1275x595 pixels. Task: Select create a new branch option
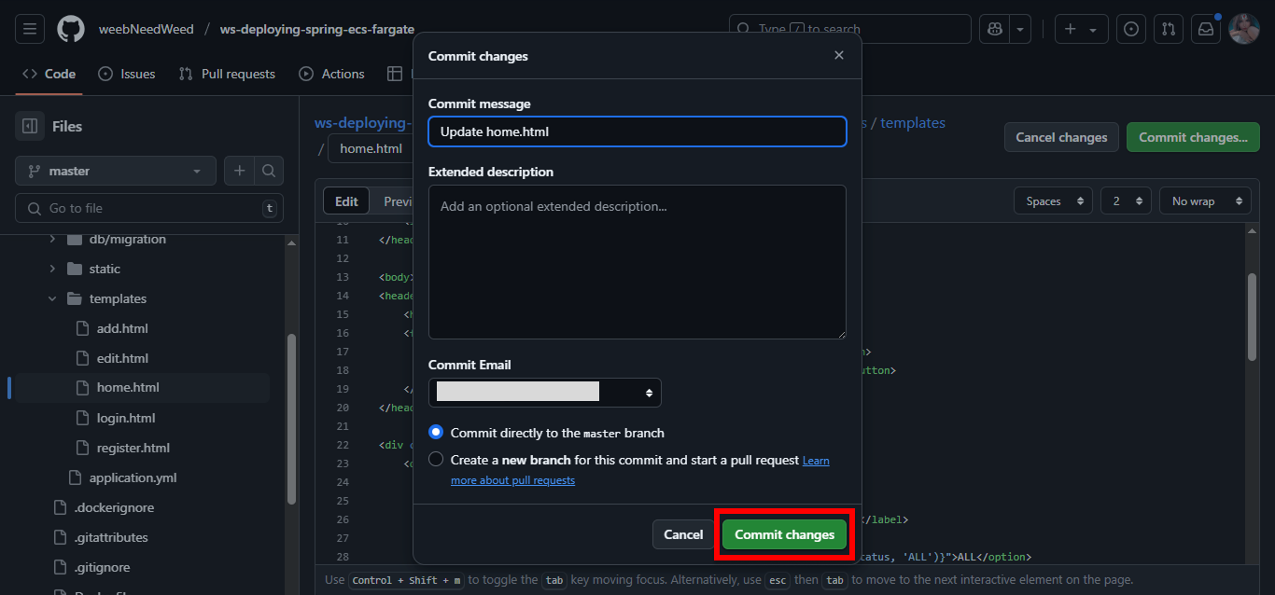tap(436, 460)
